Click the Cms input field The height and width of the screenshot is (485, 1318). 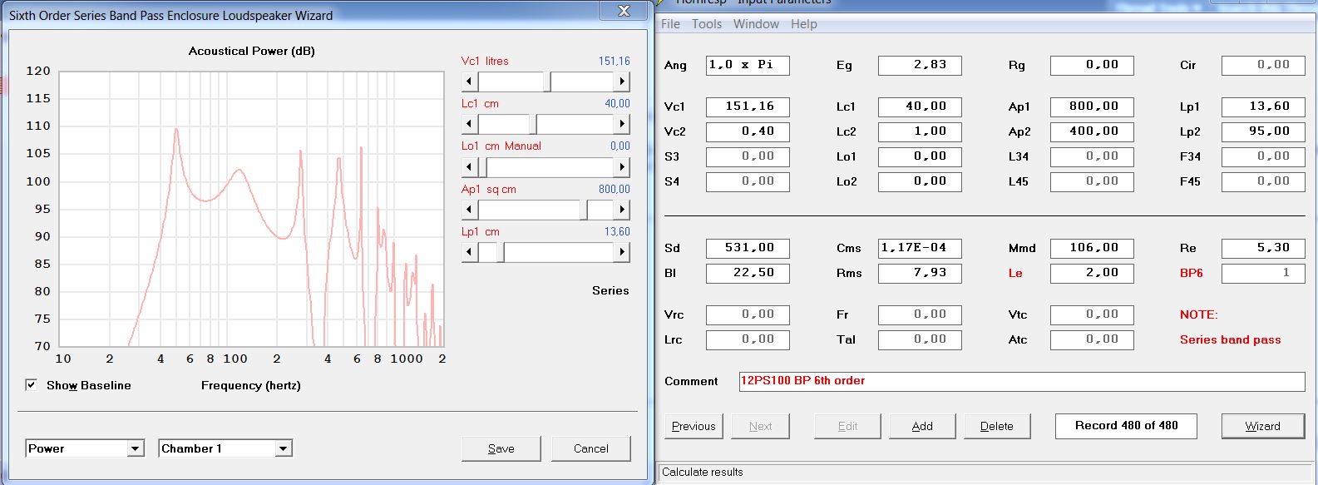point(920,248)
